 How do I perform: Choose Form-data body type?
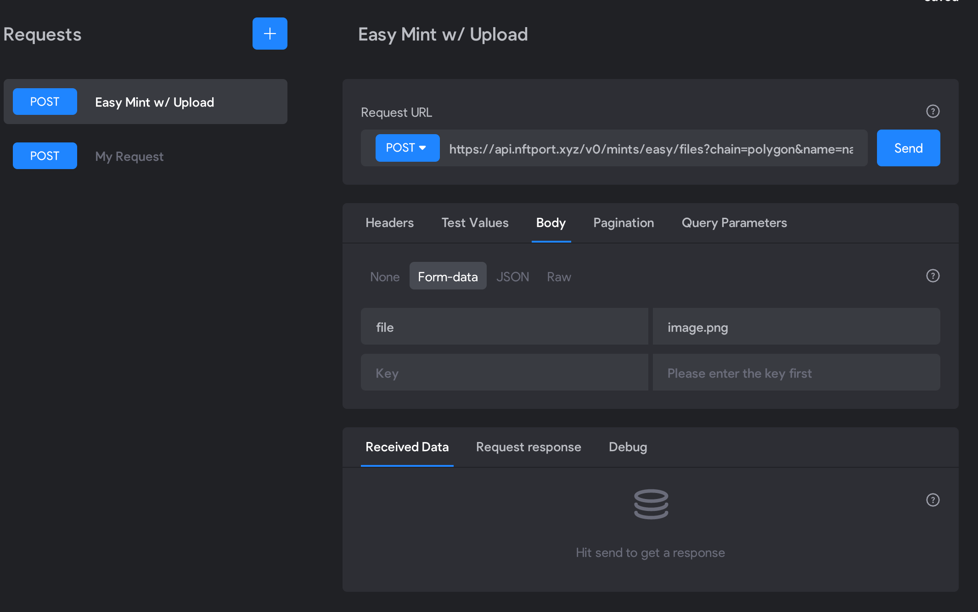tap(448, 276)
